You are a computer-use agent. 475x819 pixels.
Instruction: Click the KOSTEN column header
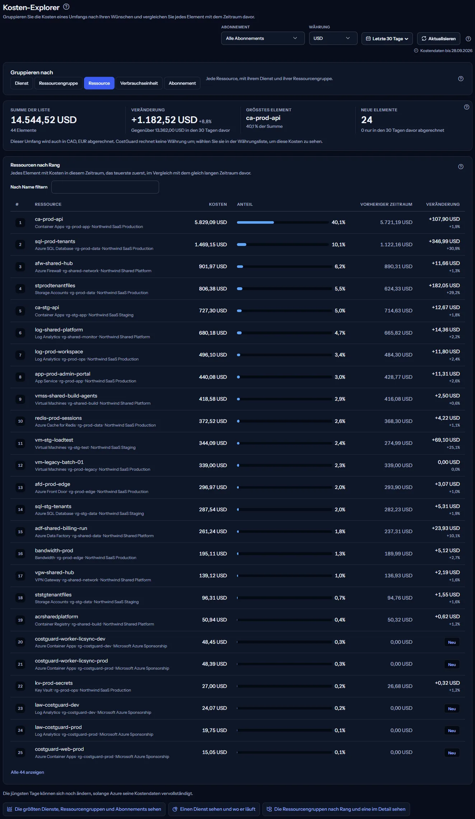point(218,204)
